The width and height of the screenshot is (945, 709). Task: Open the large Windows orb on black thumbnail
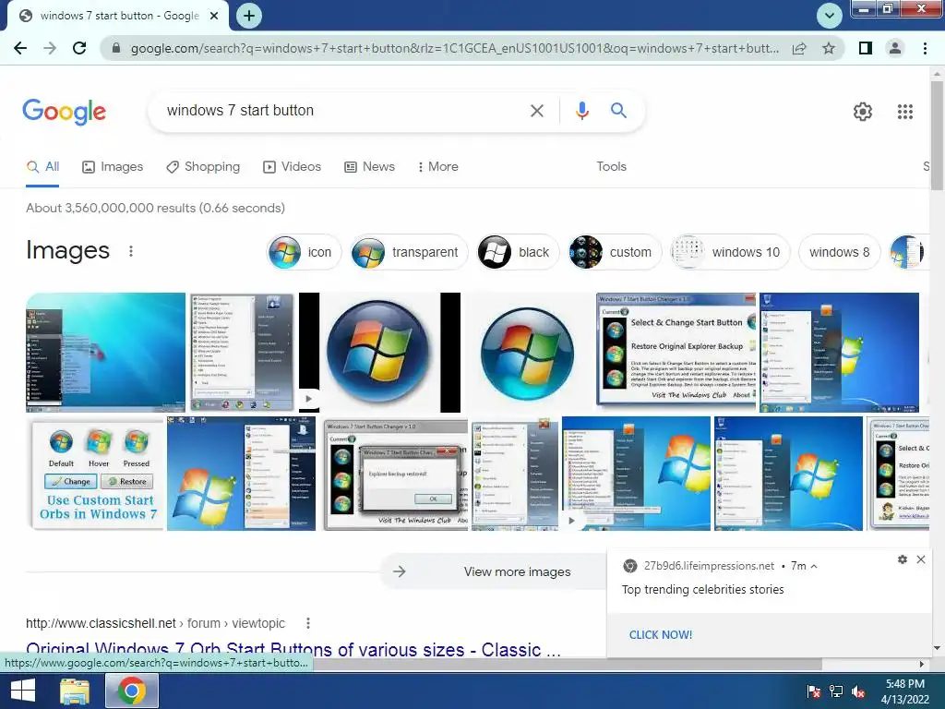click(x=379, y=353)
